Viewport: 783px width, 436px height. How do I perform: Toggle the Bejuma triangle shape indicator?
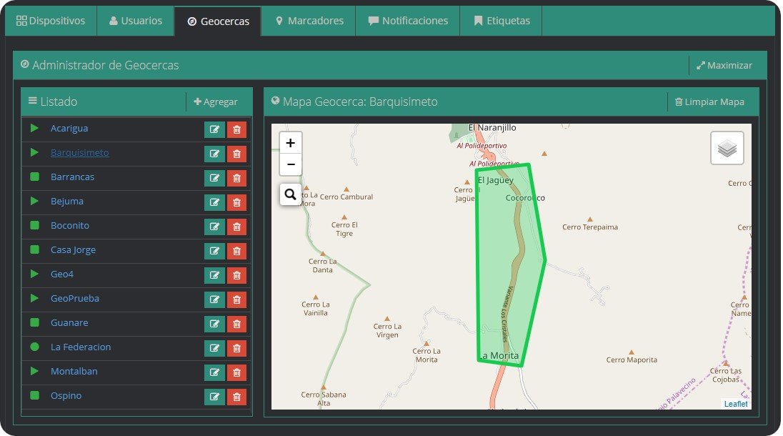tap(34, 202)
